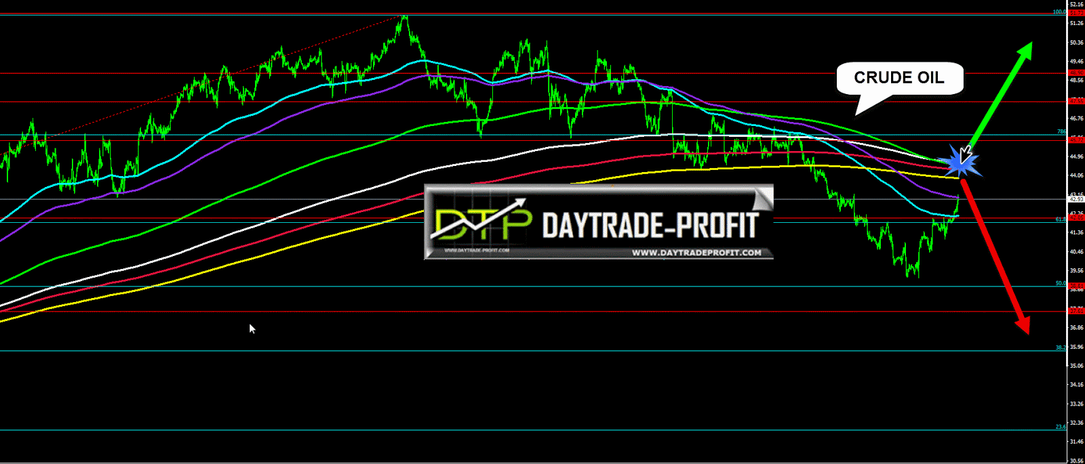Image resolution: width=1085 pixels, height=464 pixels.
Task: Select the 61.8 Fibonacci level label
Action: pyautogui.click(x=1061, y=219)
